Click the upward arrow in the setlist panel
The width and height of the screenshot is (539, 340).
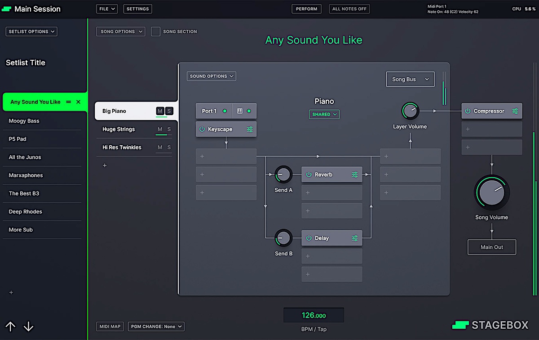10,327
